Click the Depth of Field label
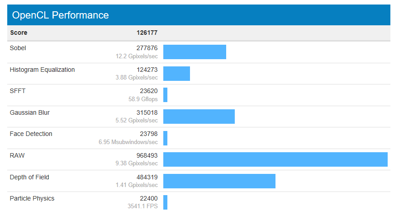The image size is (413, 215). [x=29, y=178]
